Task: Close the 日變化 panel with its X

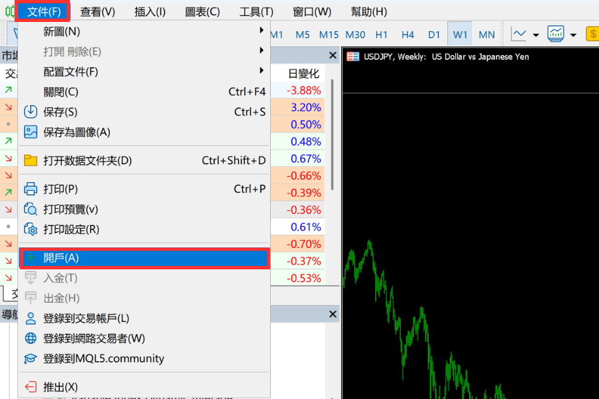Action: click(x=332, y=55)
